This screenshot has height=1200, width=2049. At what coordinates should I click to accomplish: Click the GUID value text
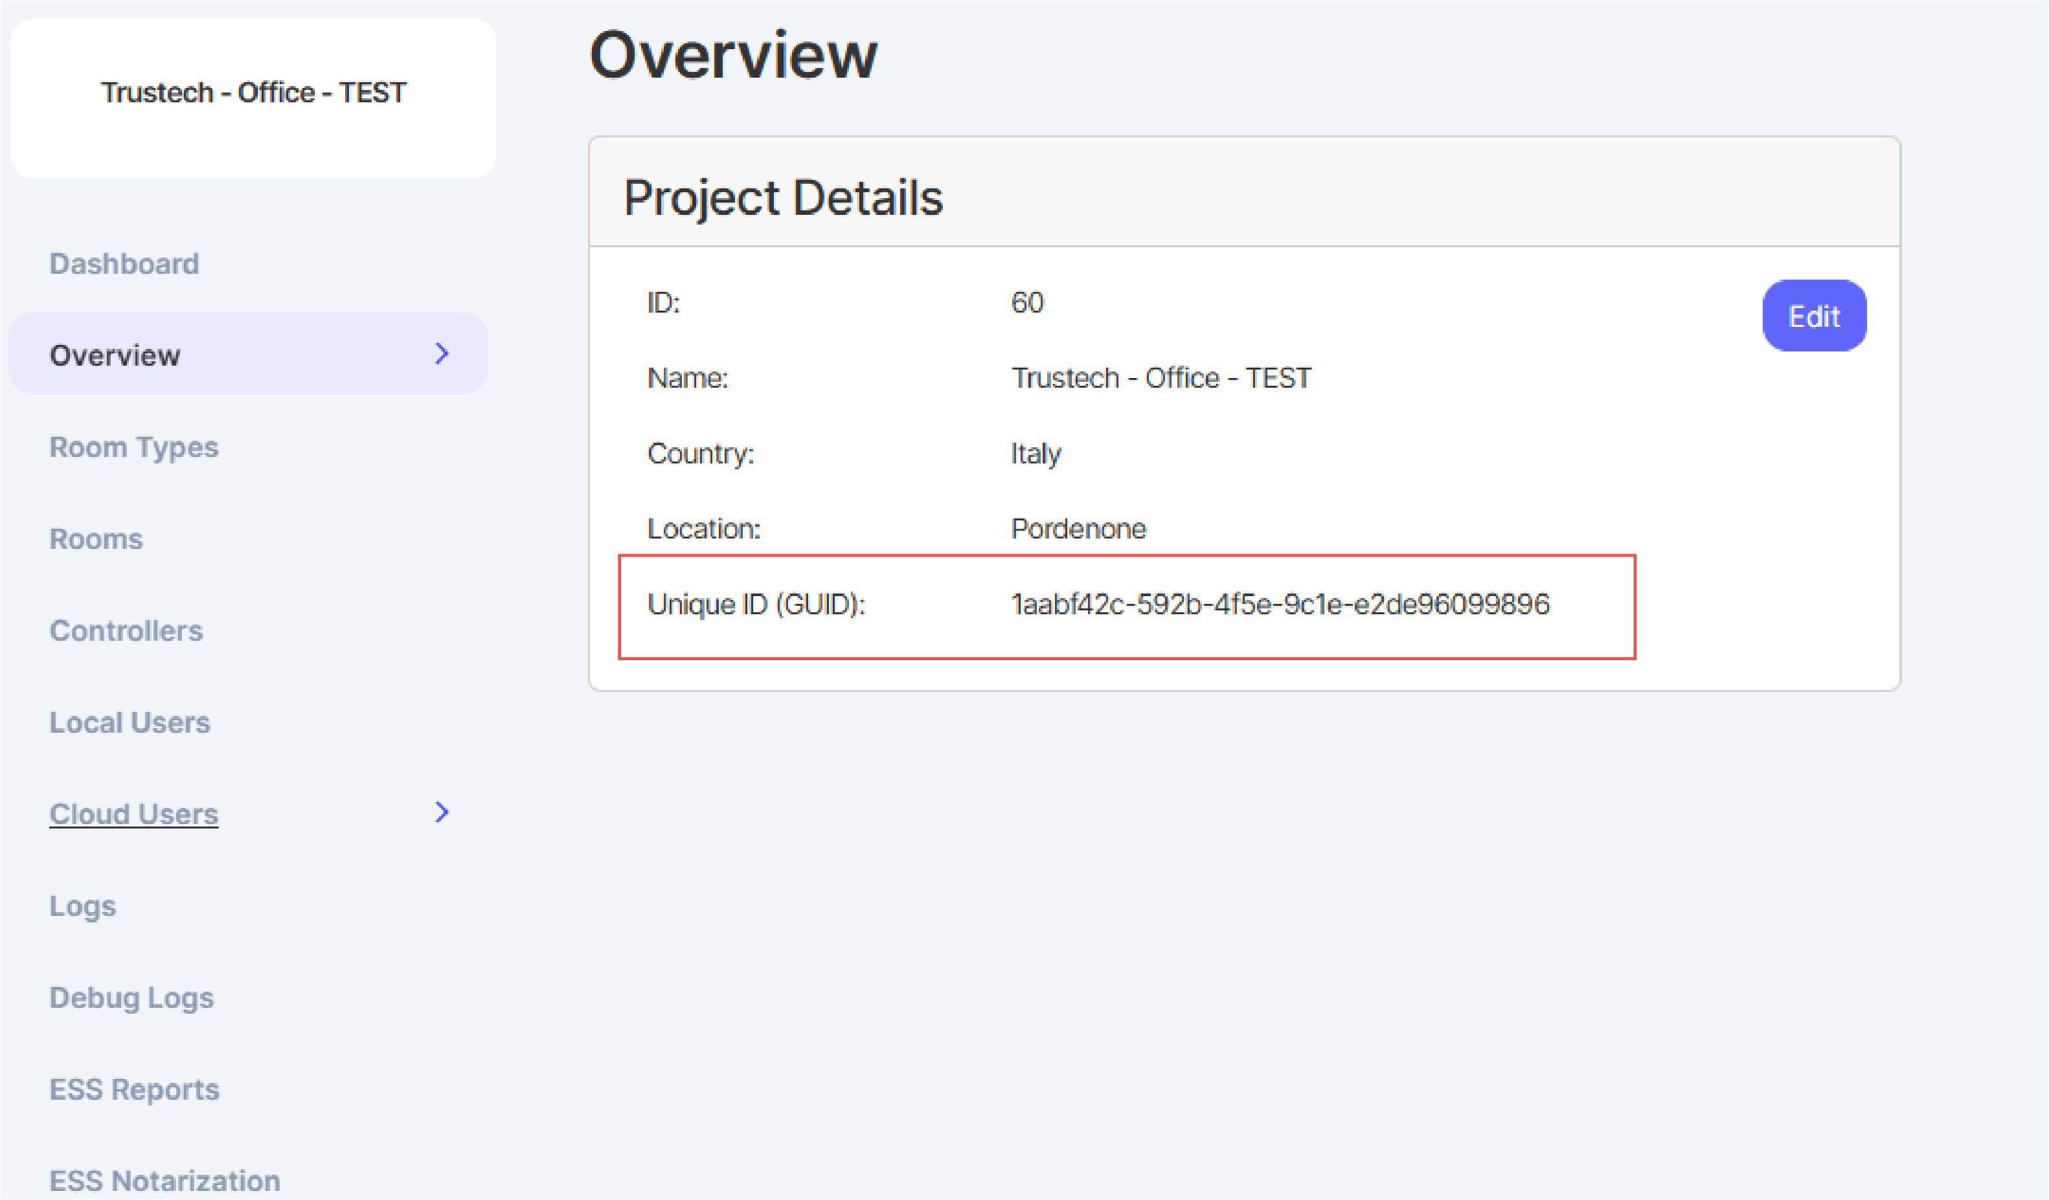[1280, 604]
